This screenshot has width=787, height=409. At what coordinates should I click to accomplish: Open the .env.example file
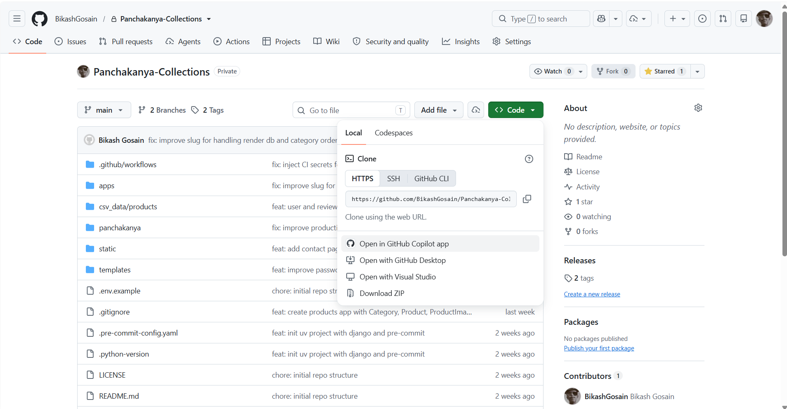coord(120,291)
